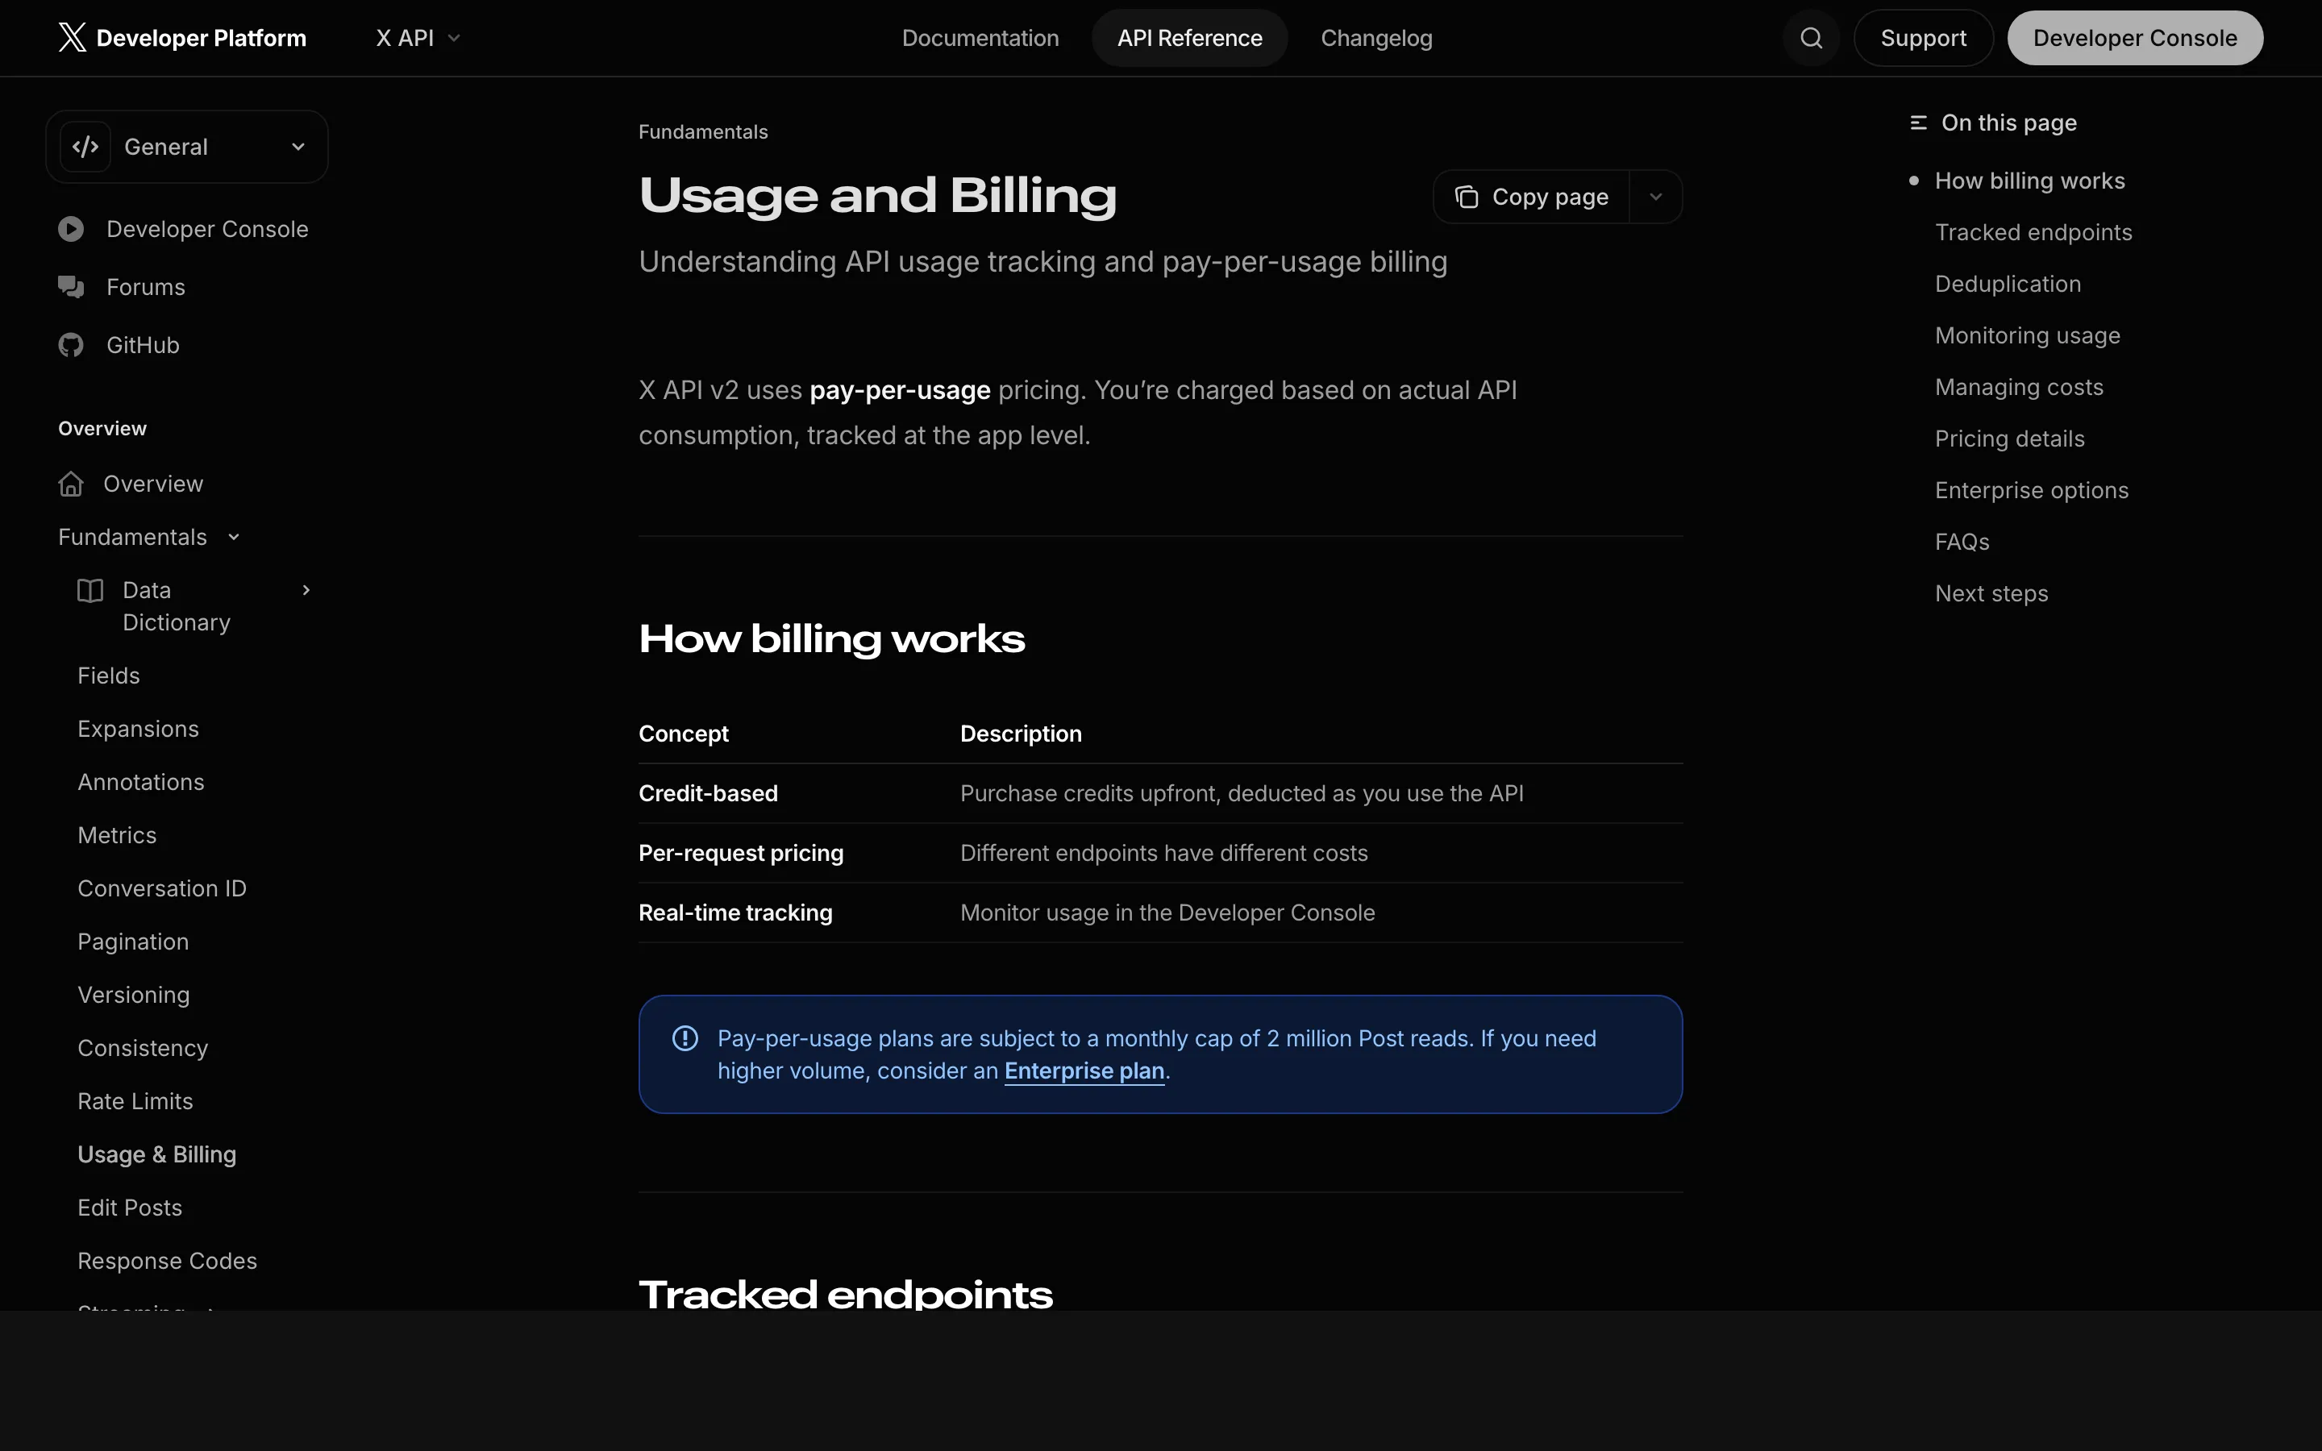Click the X logo in header
This screenshot has height=1451, width=2322.
click(72, 37)
